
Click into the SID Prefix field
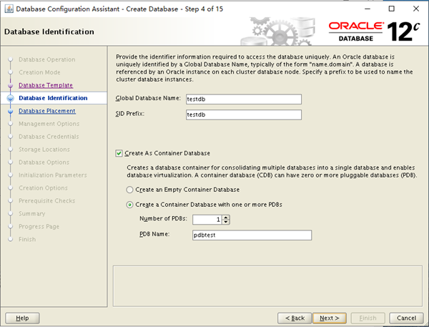(x=244, y=114)
